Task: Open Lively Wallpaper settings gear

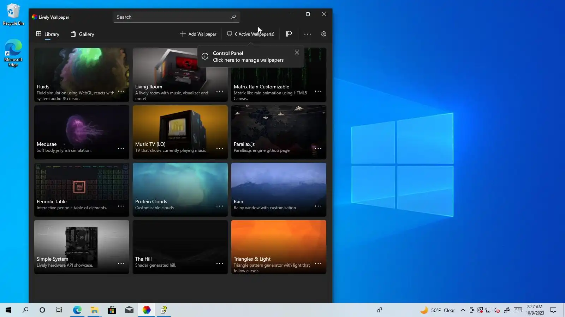Action: tap(323, 34)
